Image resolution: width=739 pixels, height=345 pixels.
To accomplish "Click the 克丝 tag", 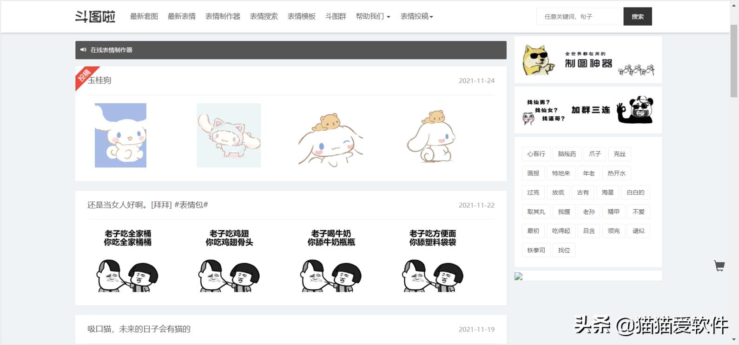I will (x=620, y=154).
